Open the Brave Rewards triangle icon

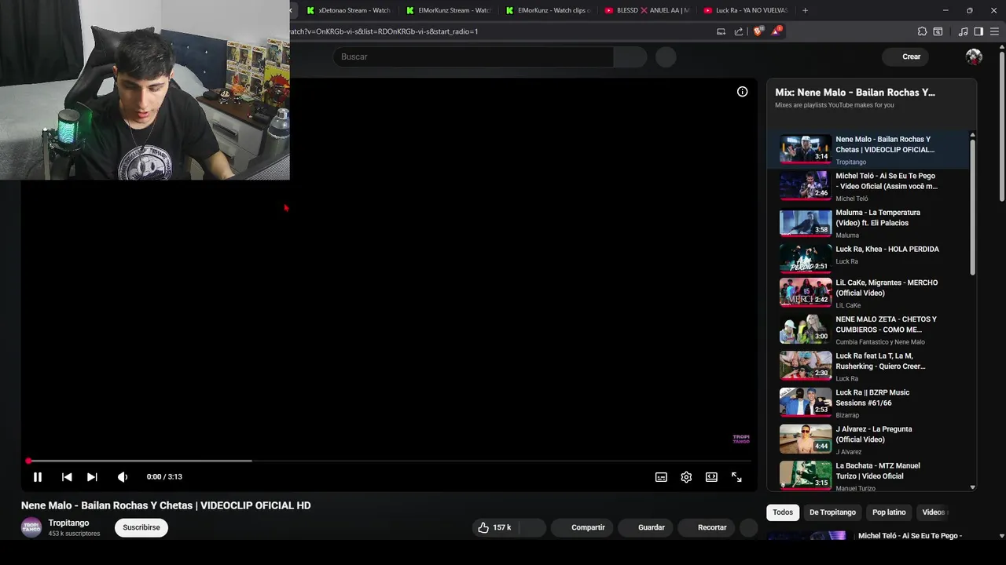pos(776,31)
